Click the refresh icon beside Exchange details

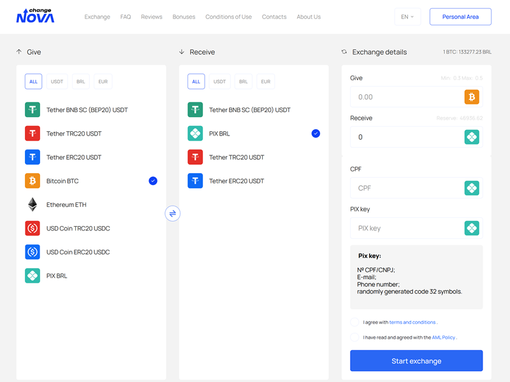[344, 52]
